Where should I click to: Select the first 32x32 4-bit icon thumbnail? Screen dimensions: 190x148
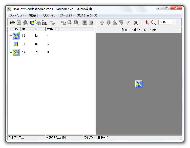point(16,36)
